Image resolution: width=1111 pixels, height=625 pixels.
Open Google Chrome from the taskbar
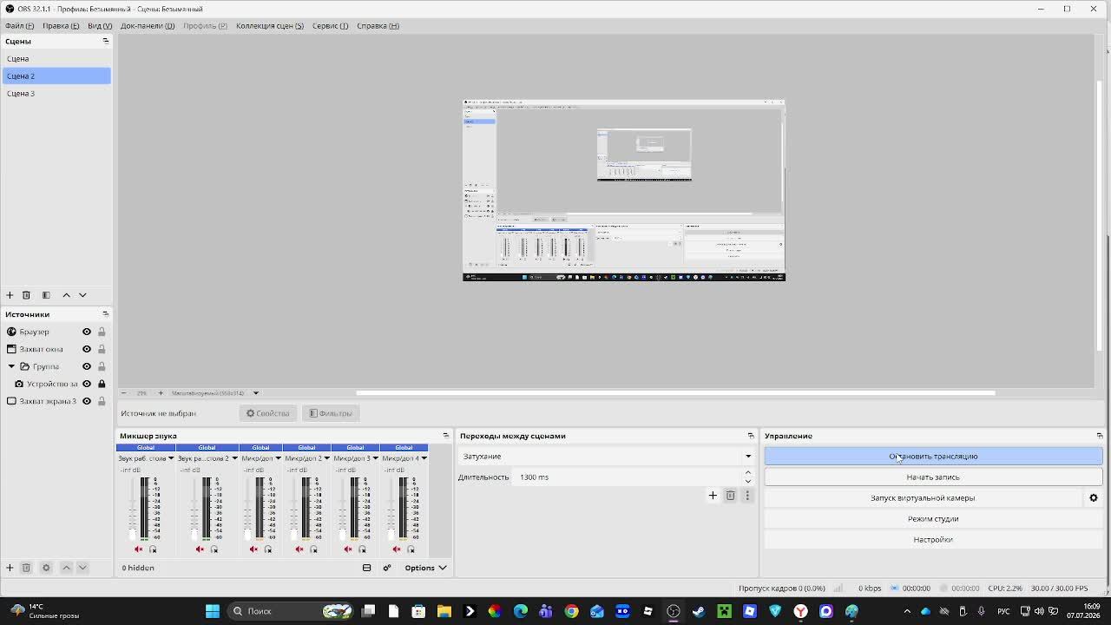(x=571, y=611)
